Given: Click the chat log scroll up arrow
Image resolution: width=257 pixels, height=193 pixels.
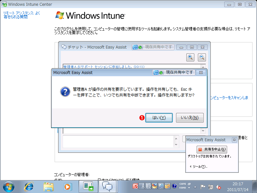Looking at the screenshot, I should pyautogui.click(x=203, y=67).
